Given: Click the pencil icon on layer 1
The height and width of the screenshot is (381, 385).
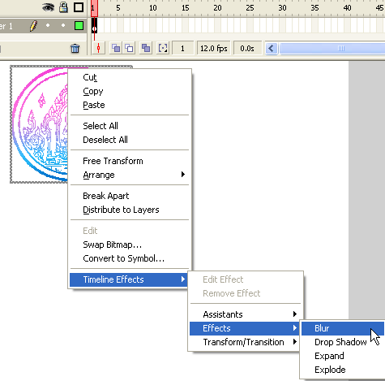Looking at the screenshot, I should click(33, 26).
